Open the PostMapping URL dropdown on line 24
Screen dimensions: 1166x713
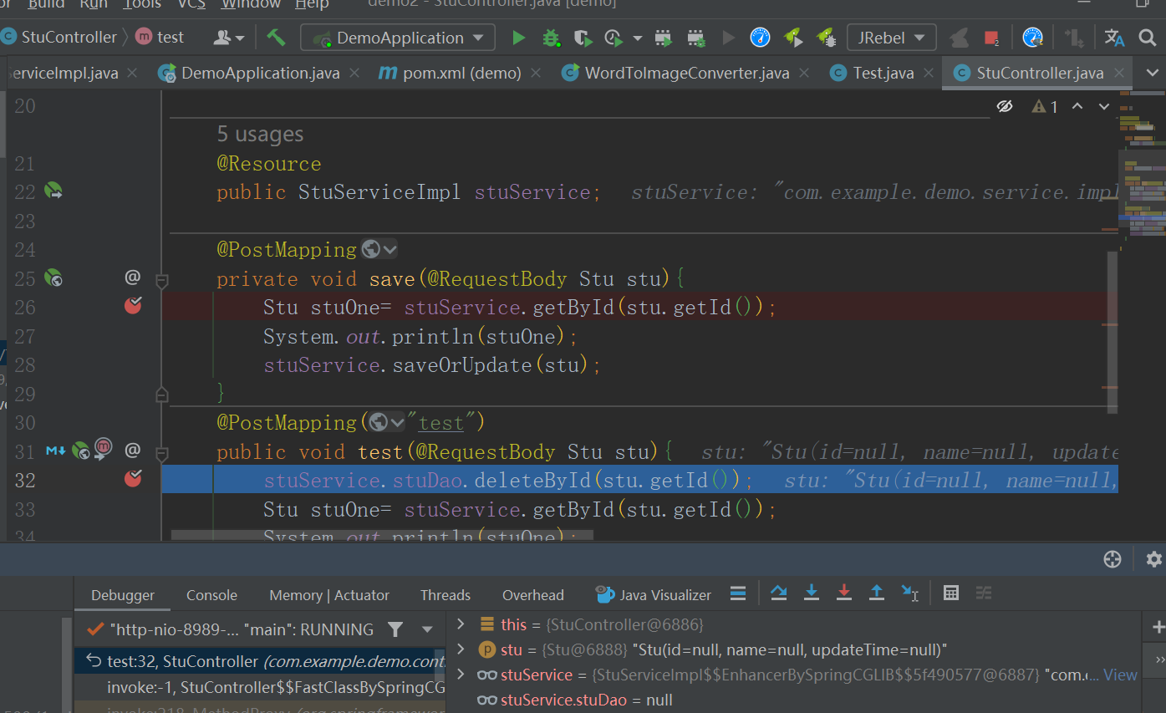tap(379, 249)
